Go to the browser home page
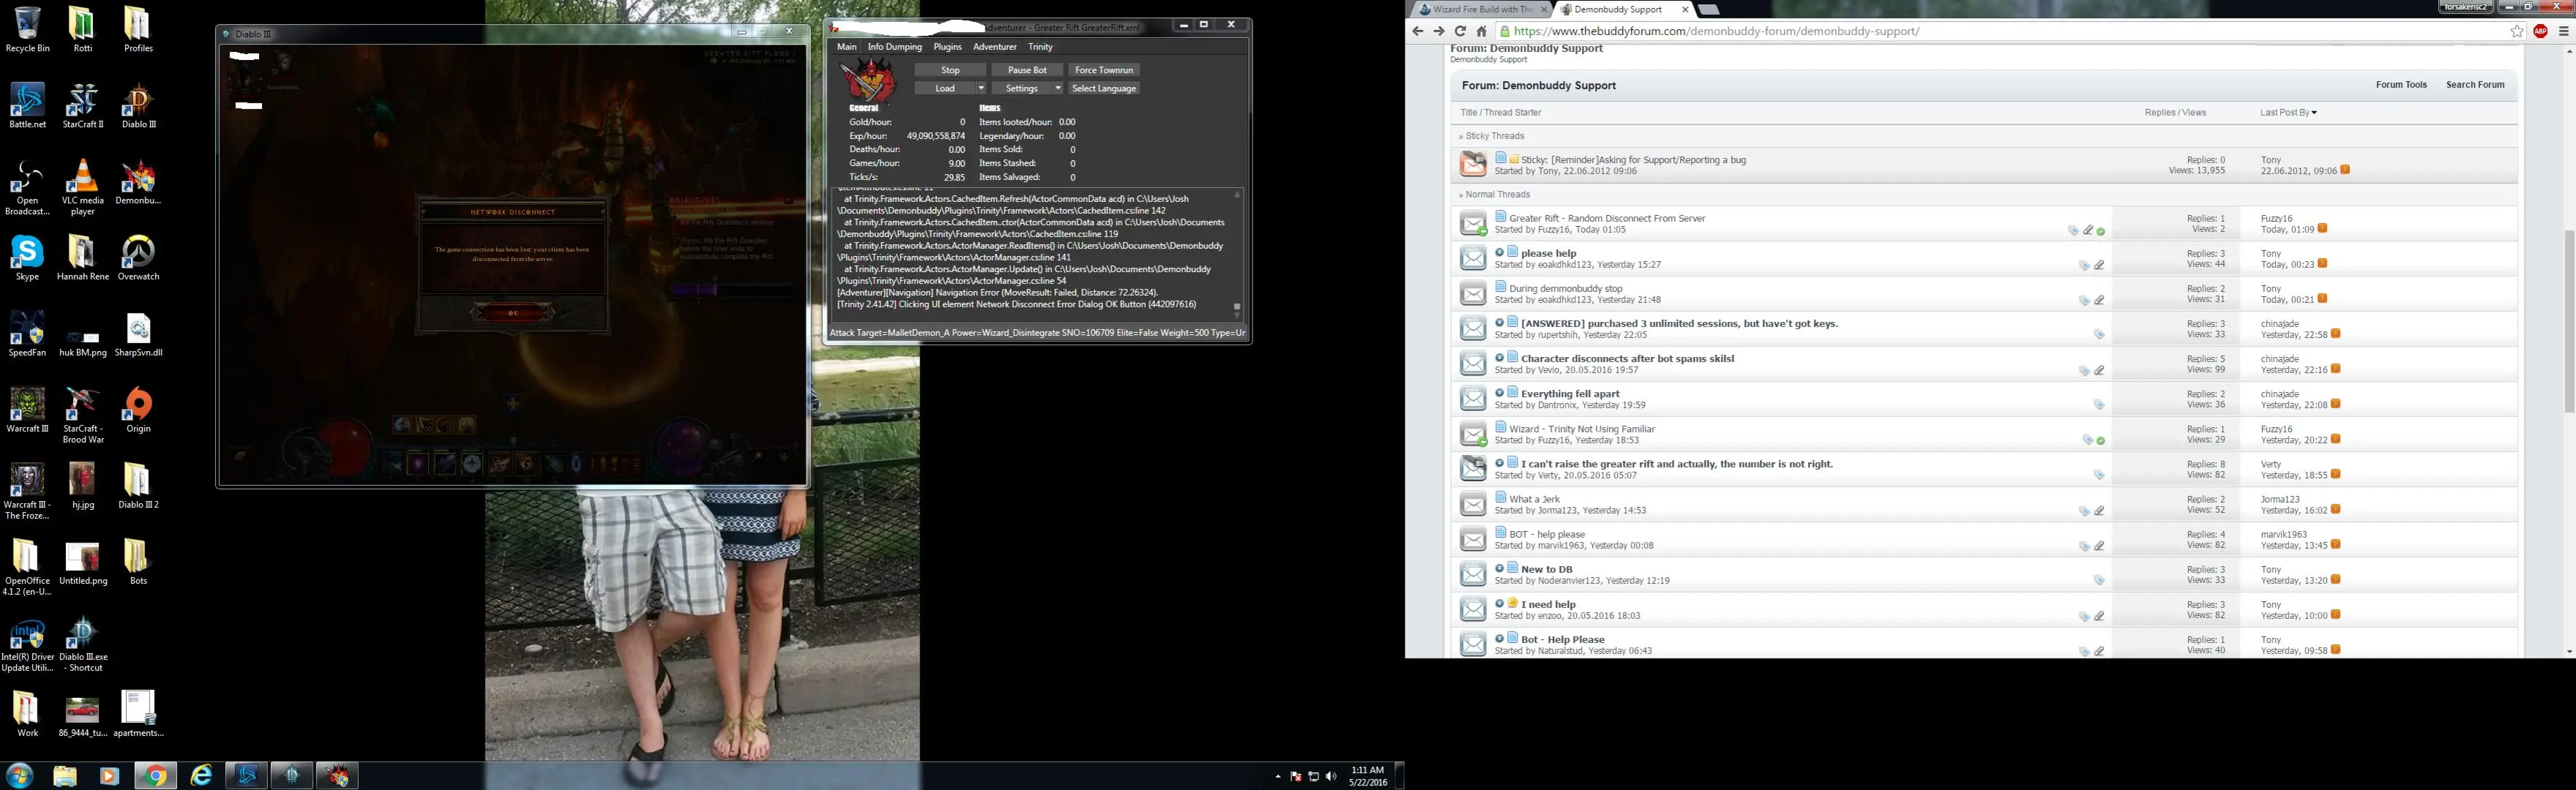 click(x=1482, y=31)
